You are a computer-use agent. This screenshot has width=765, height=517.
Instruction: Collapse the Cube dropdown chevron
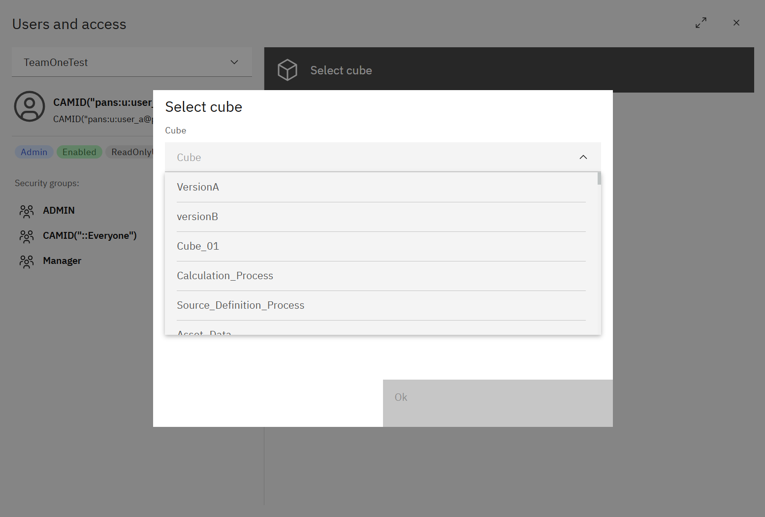click(x=583, y=157)
